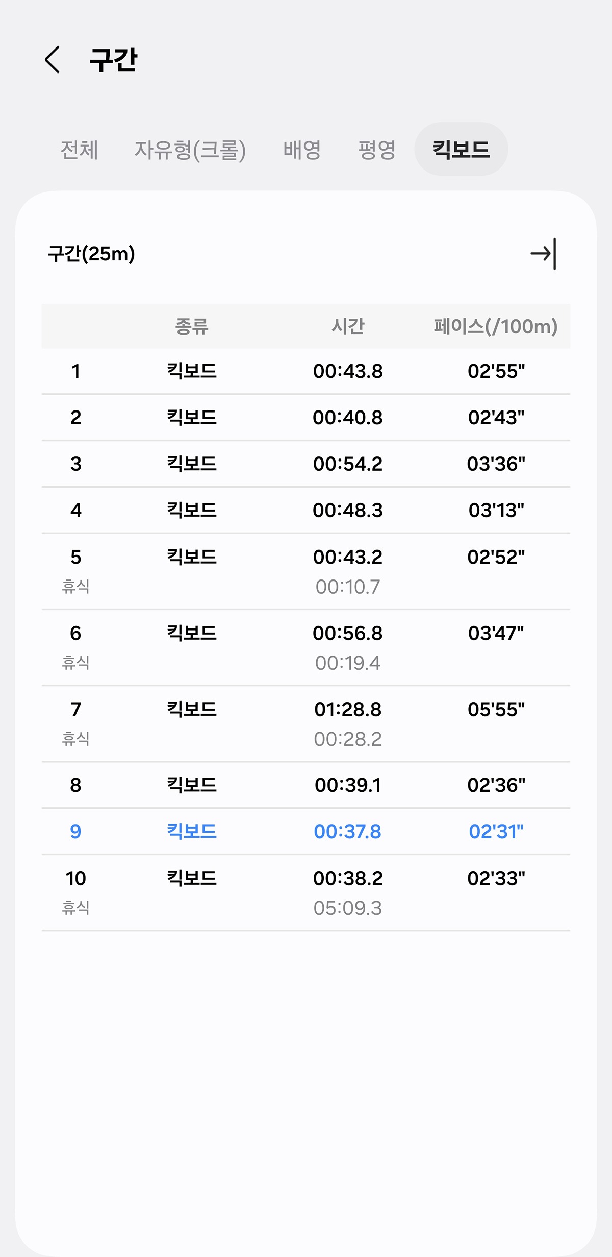Tap lap 7 pace 05'55"

coord(496,709)
